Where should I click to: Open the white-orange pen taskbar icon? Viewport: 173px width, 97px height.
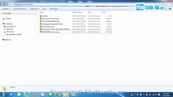click(43, 95)
